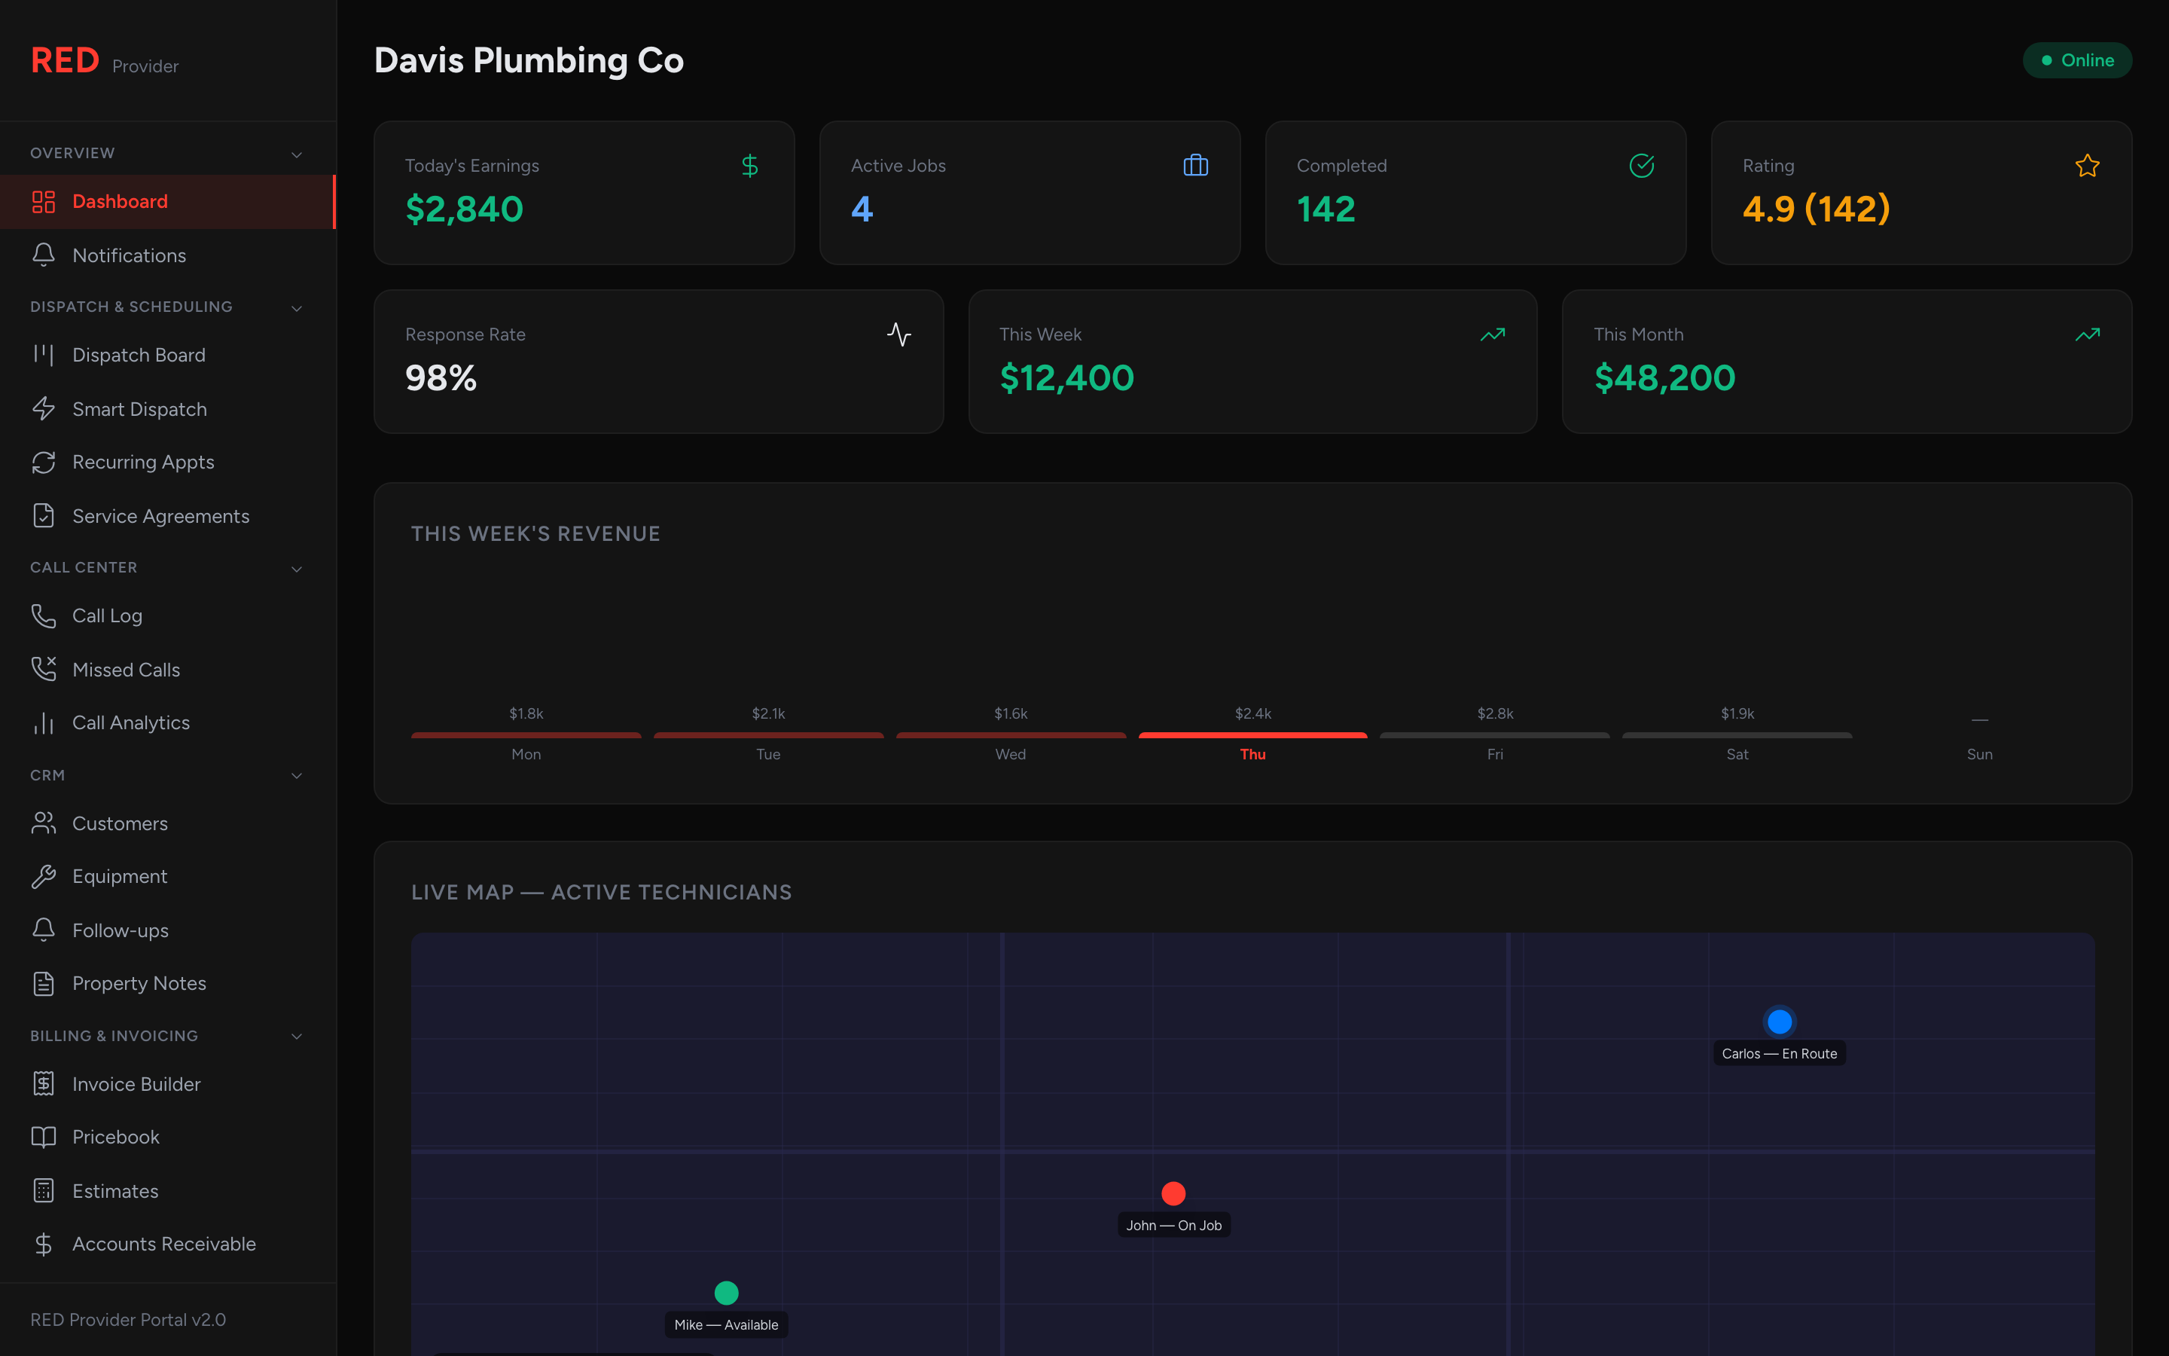
Task: Click the Sun day label
Action: pos(1979,754)
